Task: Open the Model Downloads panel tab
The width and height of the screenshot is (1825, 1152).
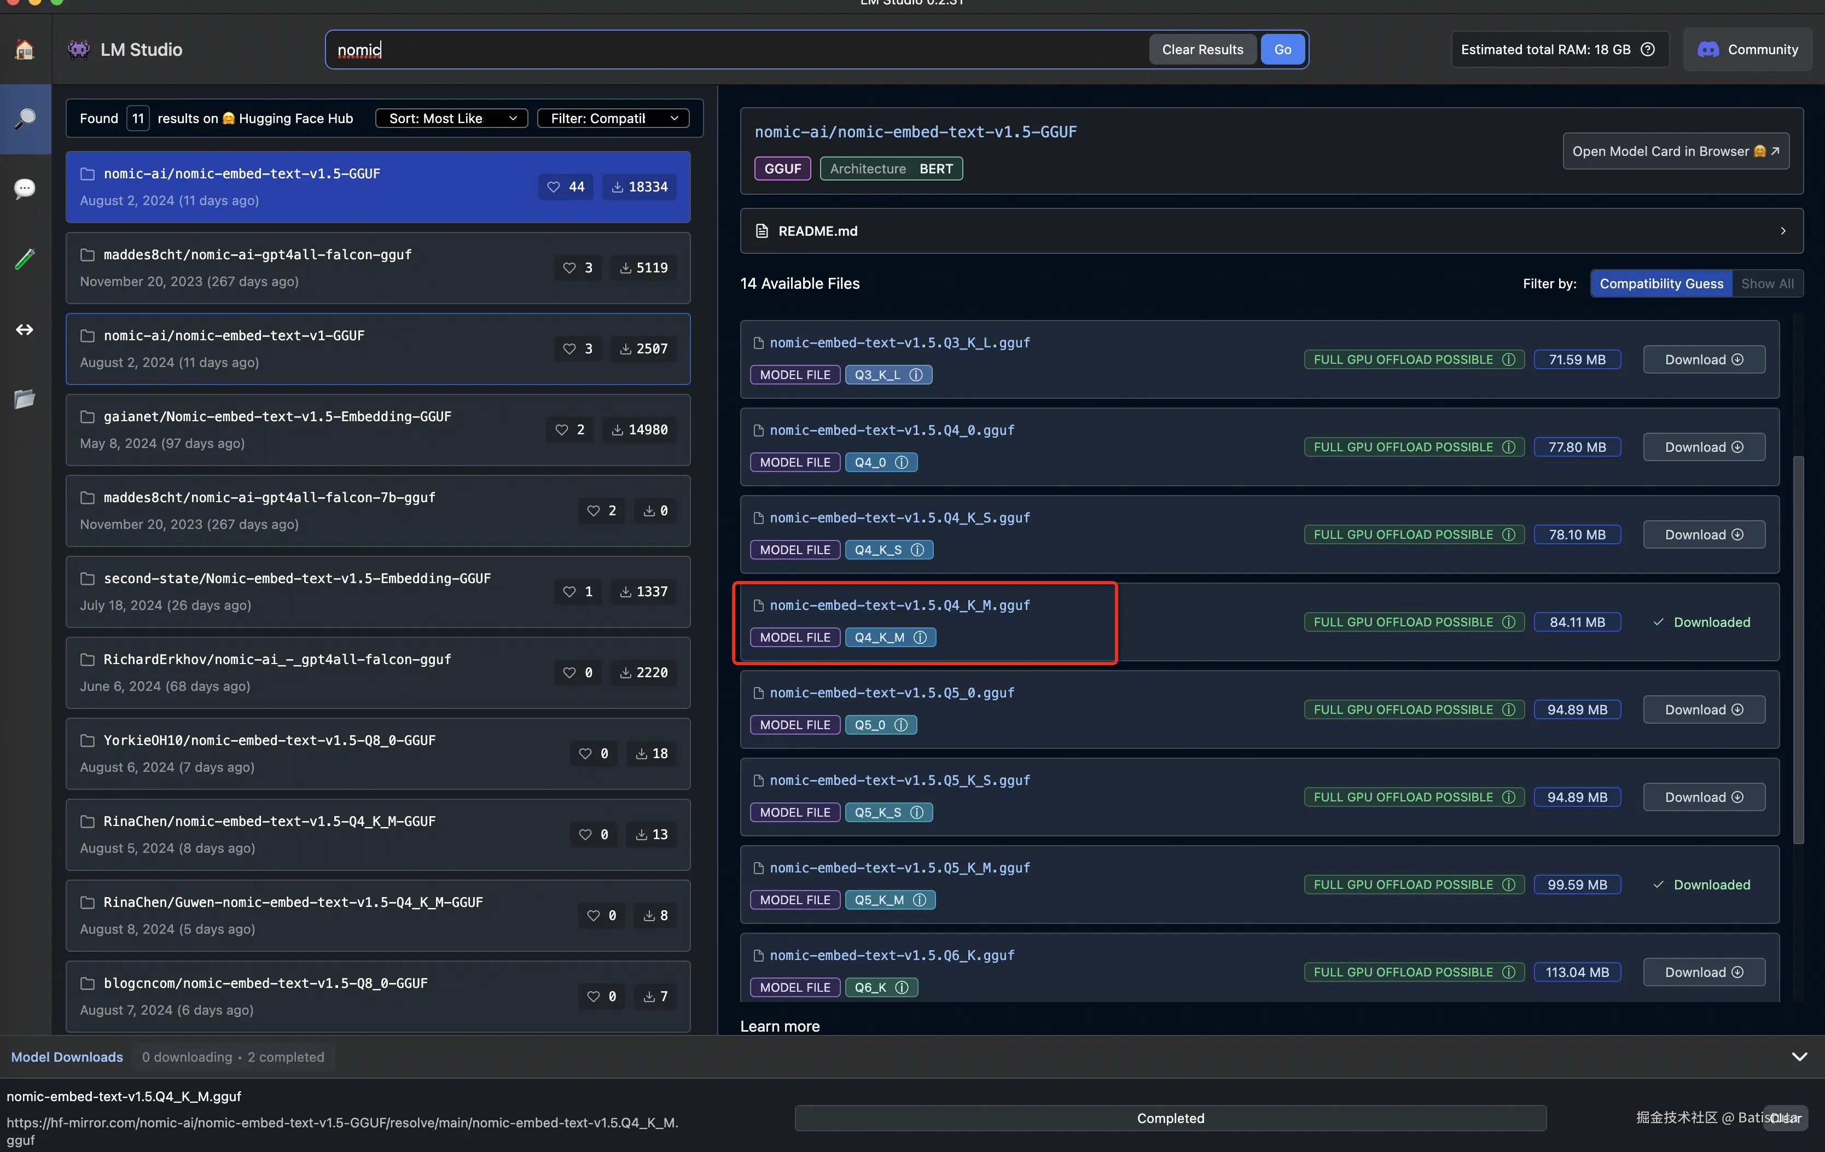Action: pyautogui.click(x=67, y=1056)
